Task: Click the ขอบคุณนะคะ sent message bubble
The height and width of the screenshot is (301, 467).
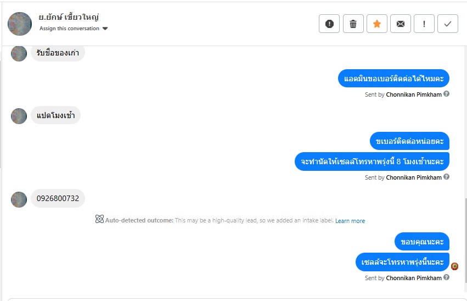Action: 422,242
